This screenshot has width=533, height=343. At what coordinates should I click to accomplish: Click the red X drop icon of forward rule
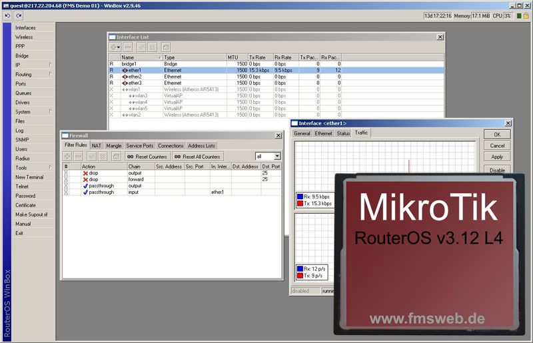pyautogui.click(x=85, y=179)
